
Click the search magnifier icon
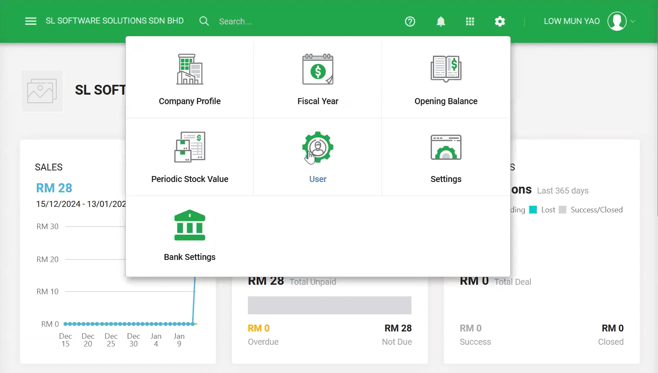pos(204,21)
